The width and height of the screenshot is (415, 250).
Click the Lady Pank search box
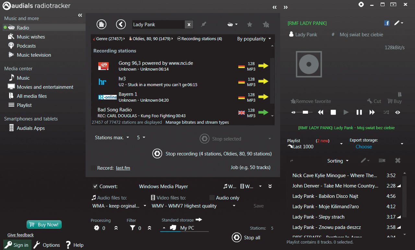159,24
